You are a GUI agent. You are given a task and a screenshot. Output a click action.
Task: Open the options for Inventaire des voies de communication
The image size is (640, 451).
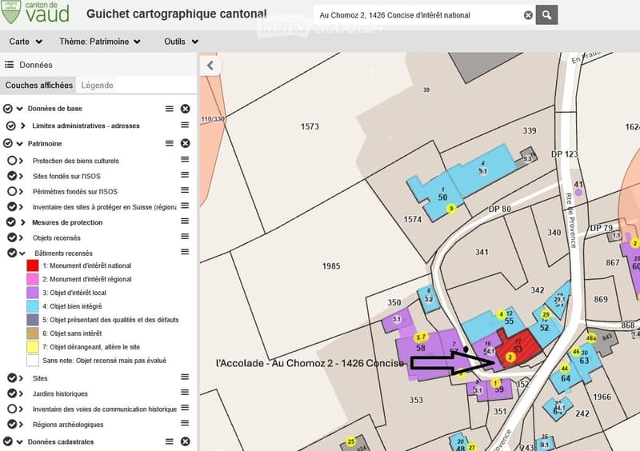click(x=185, y=408)
